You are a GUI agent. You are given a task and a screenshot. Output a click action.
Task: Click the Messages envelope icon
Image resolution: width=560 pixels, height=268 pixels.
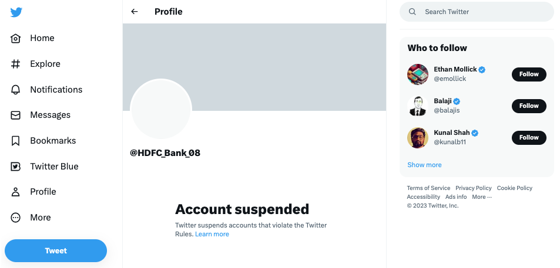click(x=16, y=115)
